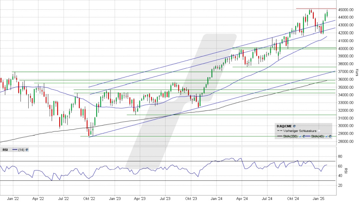Click the RSI axis title on right
The image size is (362, 203).
point(346,171)
